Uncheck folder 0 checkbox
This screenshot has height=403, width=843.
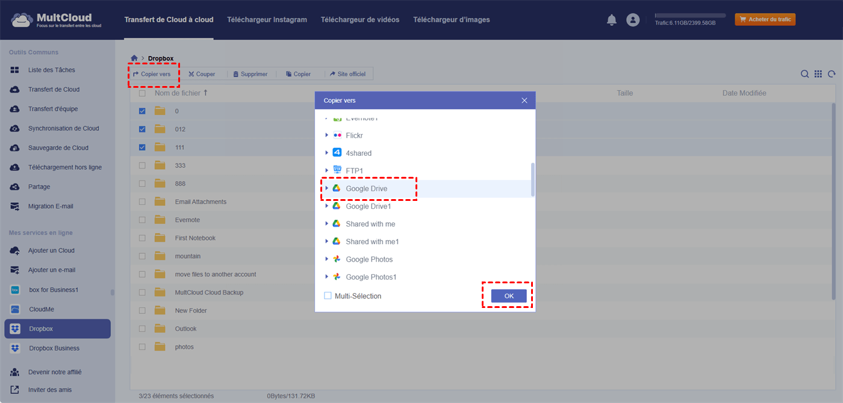(142, 111)
